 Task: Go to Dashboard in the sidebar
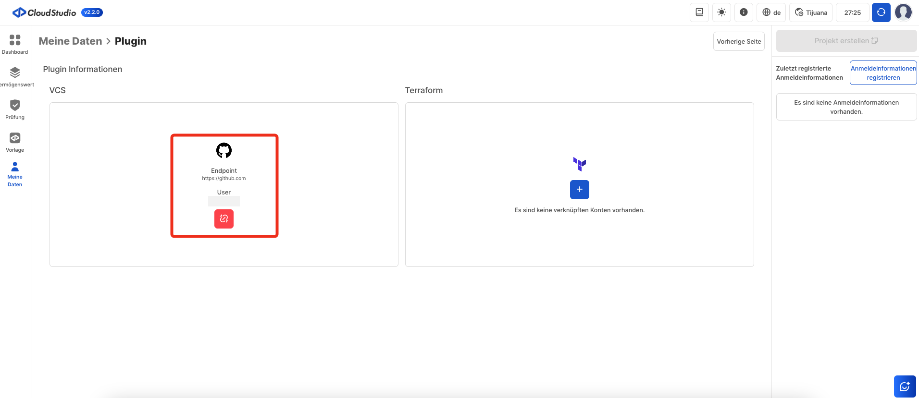pos(15,44)
